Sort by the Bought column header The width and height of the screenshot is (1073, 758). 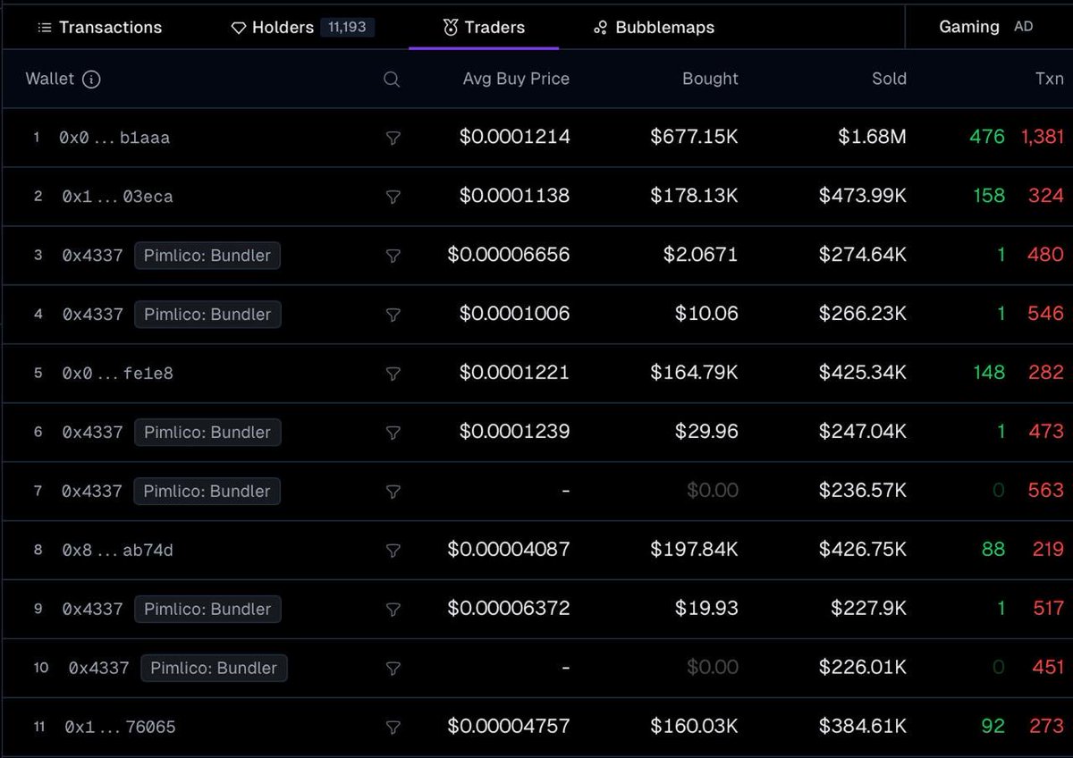point(710,79)
